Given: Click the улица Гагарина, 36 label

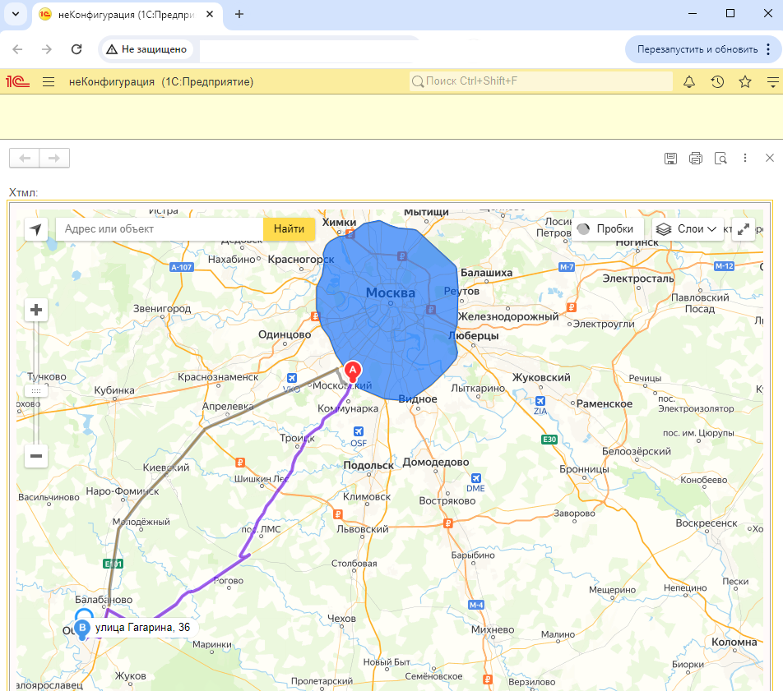Looking at the screenshot, I should click(x=143, y=628).
